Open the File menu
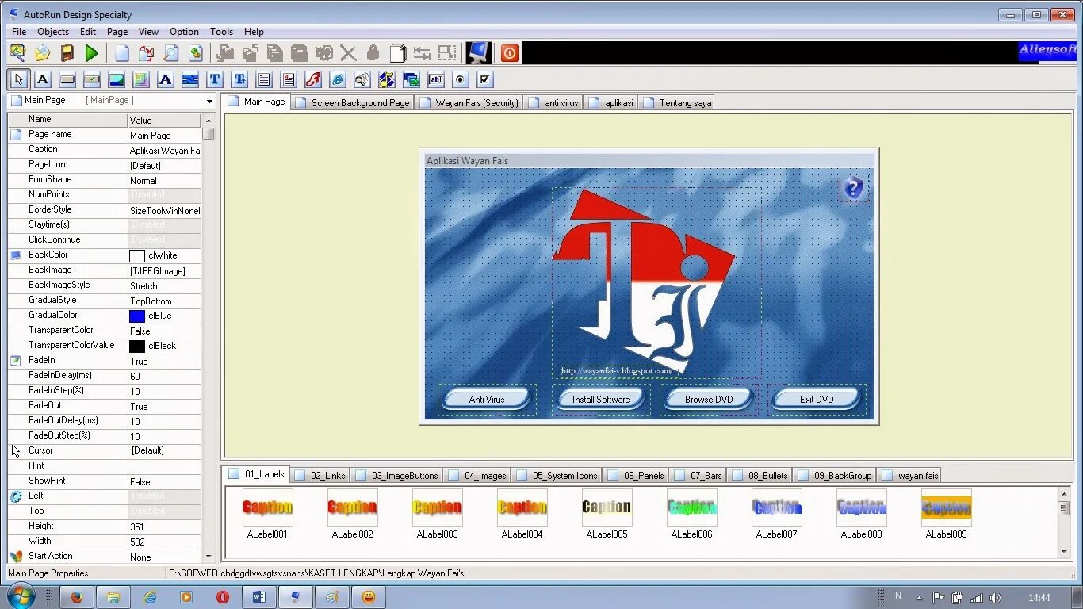 coord(19,32)
